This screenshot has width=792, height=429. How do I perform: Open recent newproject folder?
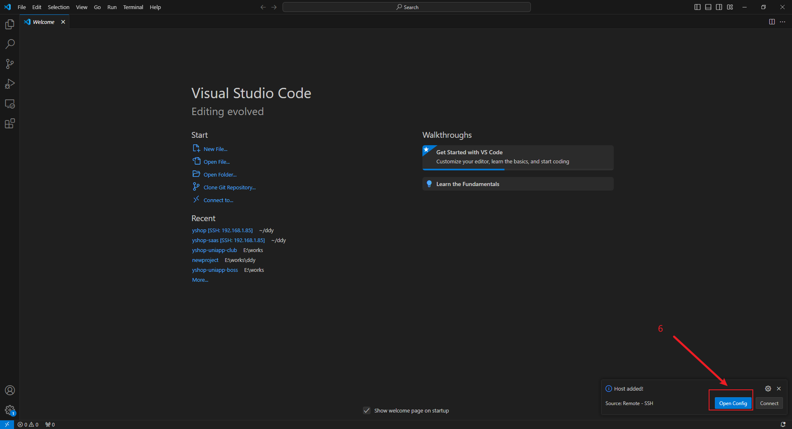pyautogui.click(x=205, y=260)
